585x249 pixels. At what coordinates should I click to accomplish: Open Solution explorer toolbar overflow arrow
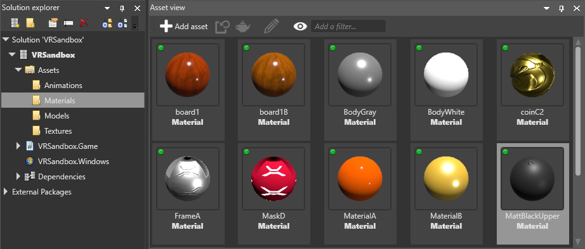(x=135, y=26)
